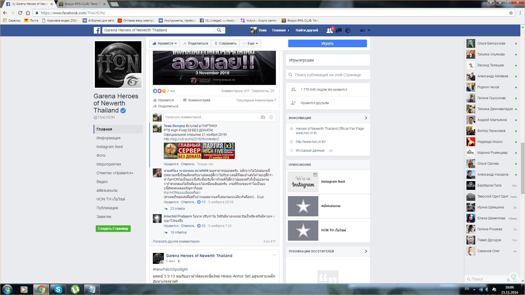Click the camera icon in comment box
Screen dimensions: 525x295
click(263, 117)
